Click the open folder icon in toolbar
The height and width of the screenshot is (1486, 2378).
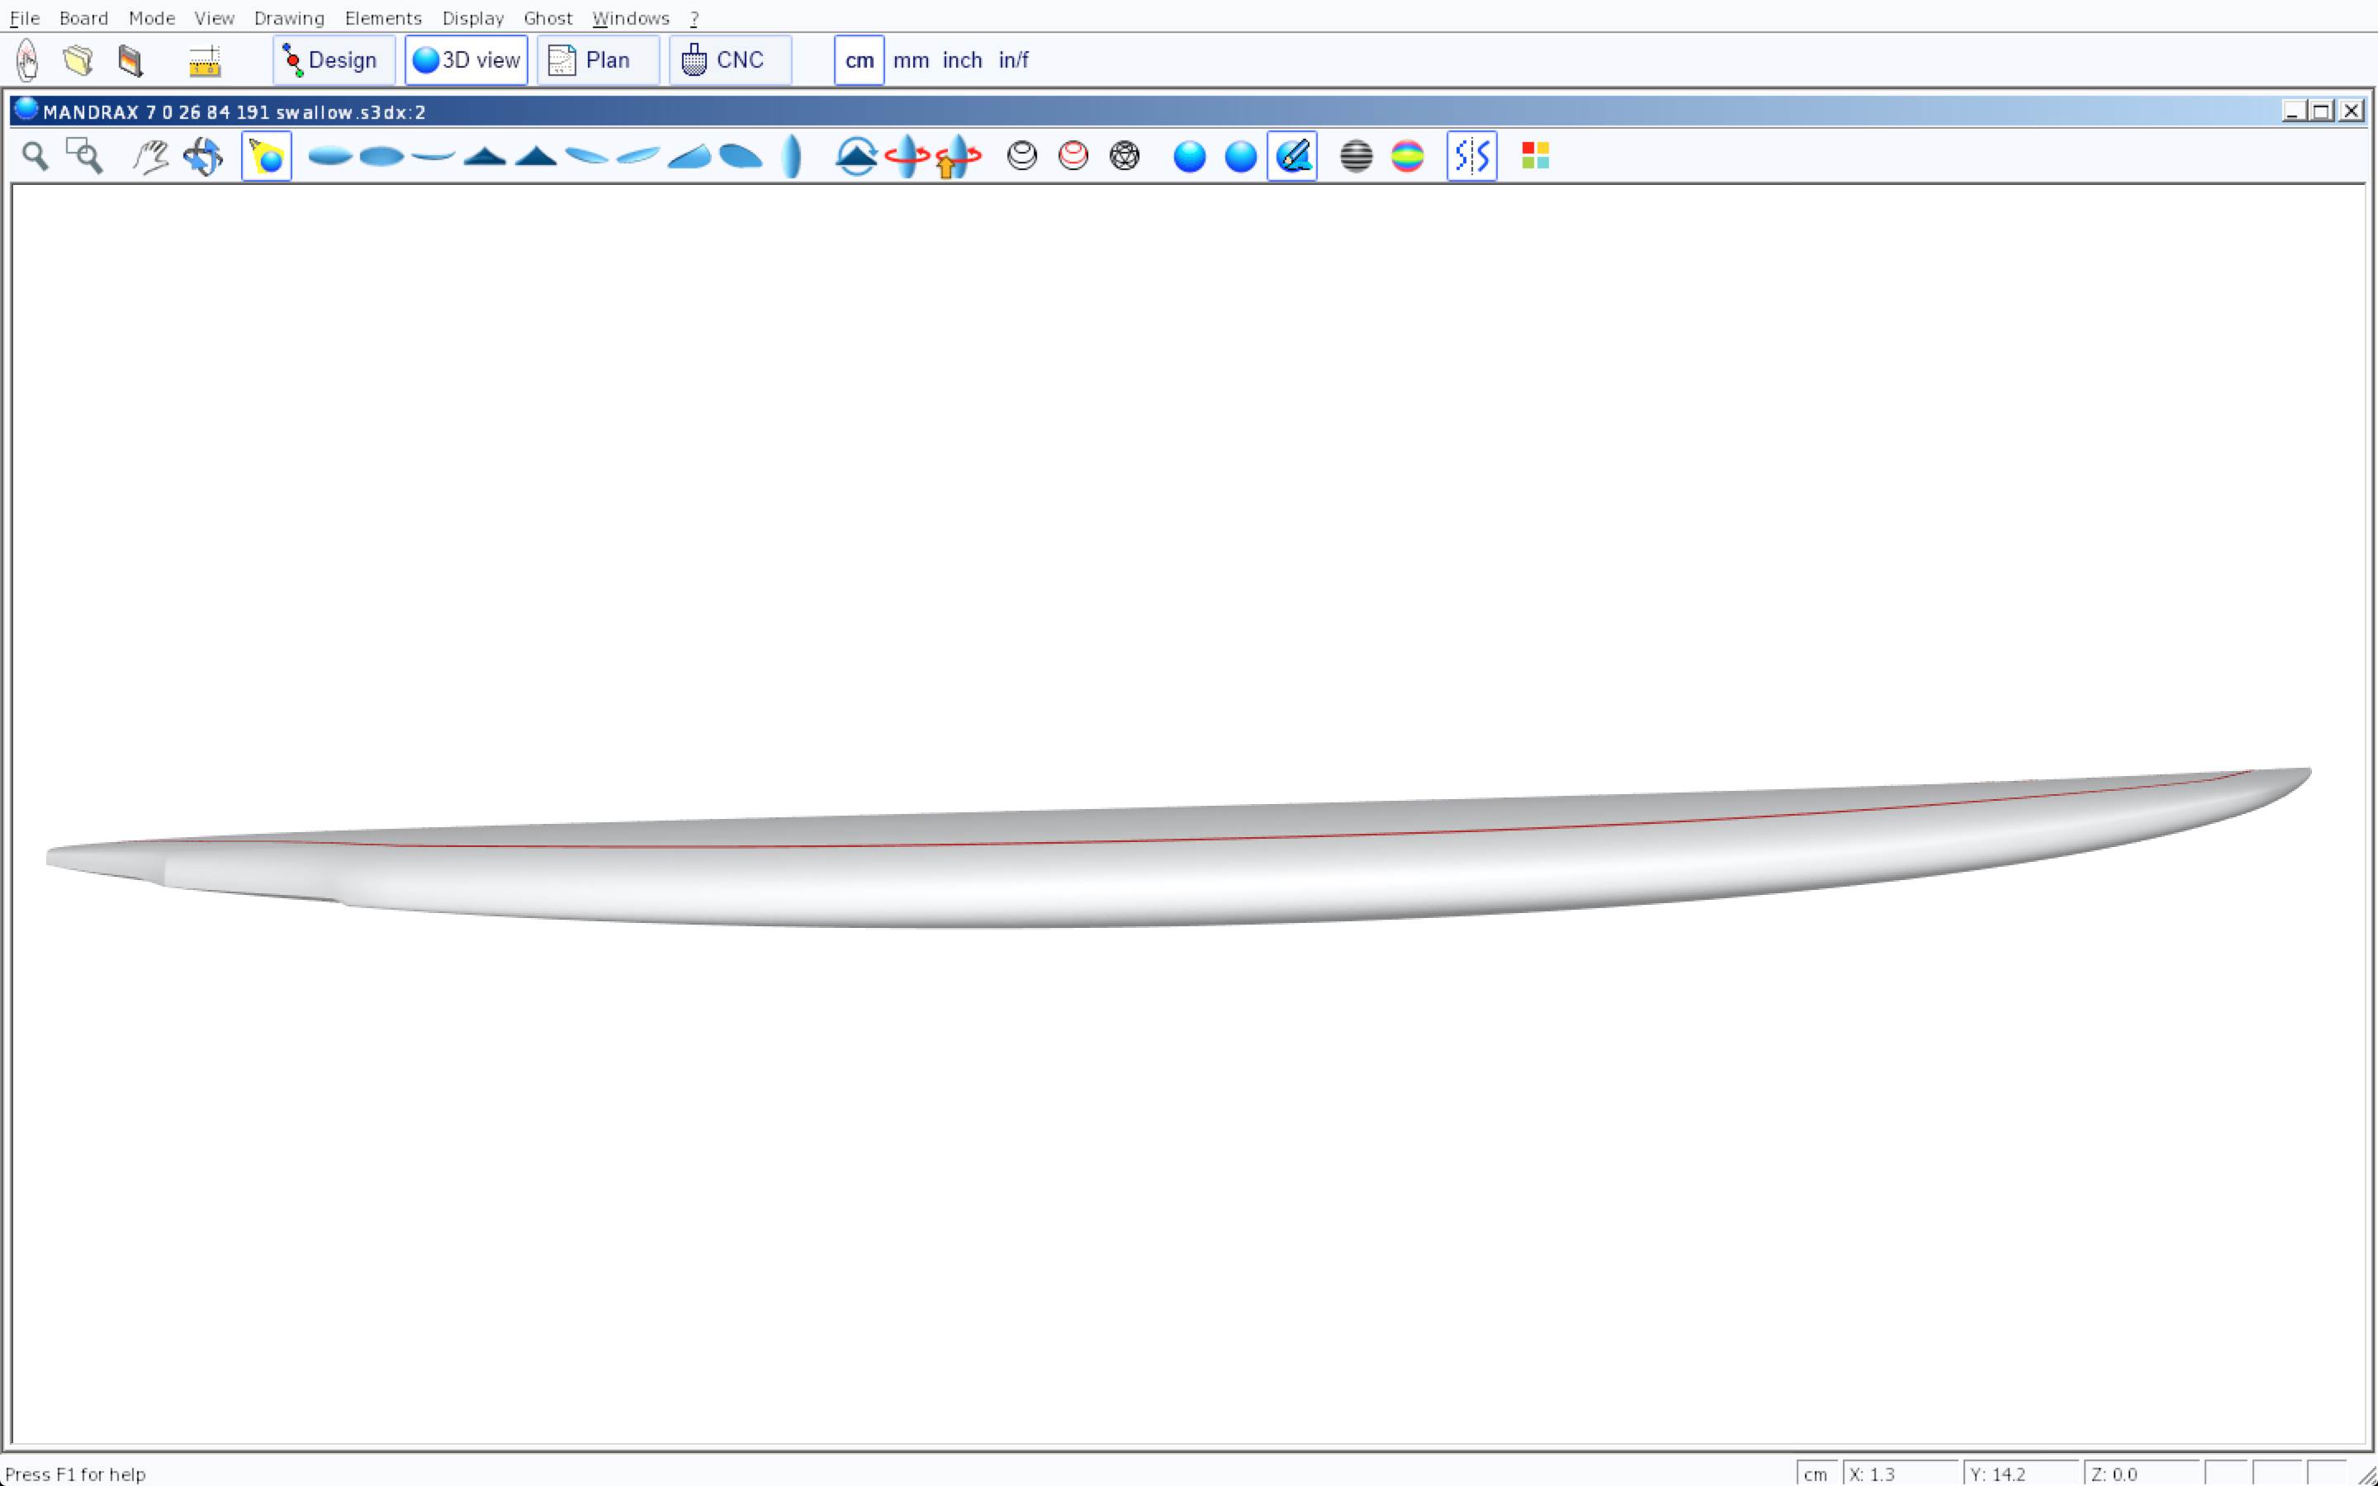(78, 60)
